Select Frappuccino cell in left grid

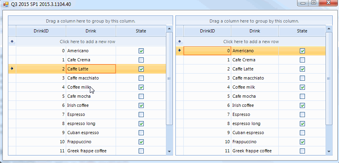pyautogui.click(x=91, y=142)
